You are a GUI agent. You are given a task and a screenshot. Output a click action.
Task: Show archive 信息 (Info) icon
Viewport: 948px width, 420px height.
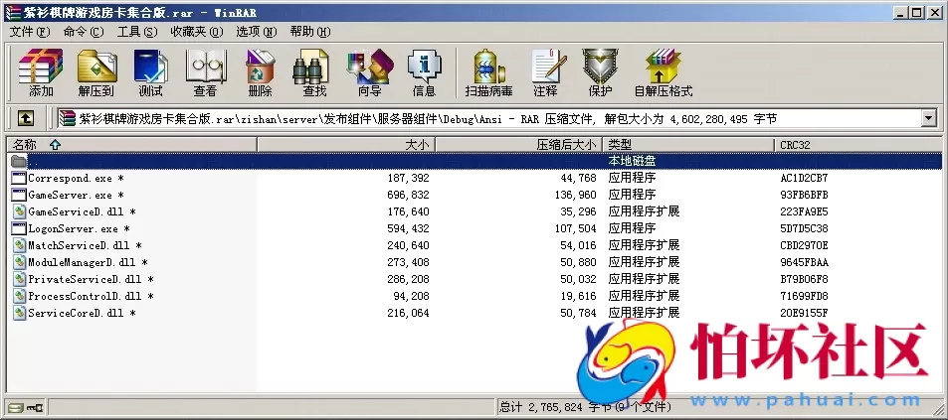tap(424, 72)
